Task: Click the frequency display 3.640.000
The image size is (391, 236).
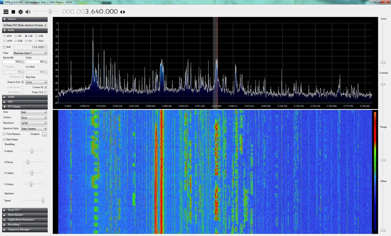Action: click(90, 12)
